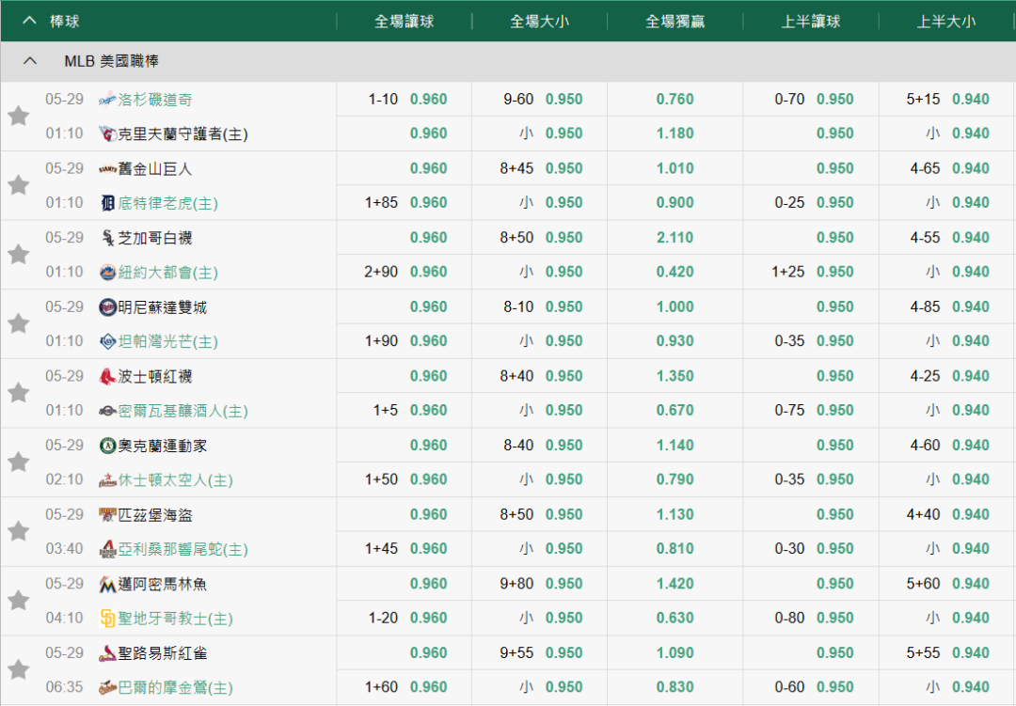Favorite the Cardinals vs Orioles match star

pyautogui.click(x=18, y=670)
